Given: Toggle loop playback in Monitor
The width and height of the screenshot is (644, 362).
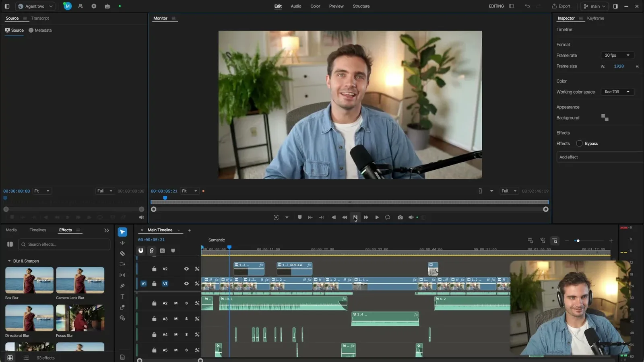Looking at the screenshot, I should coord(388,217).
